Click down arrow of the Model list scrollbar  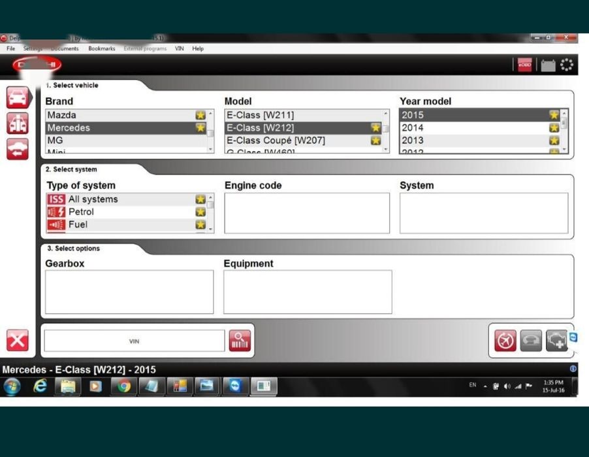tap(385, 149)
